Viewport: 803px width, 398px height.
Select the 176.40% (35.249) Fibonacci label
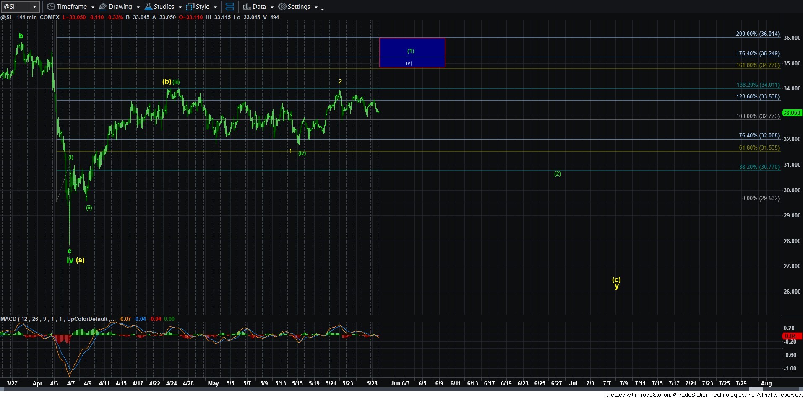758,53
